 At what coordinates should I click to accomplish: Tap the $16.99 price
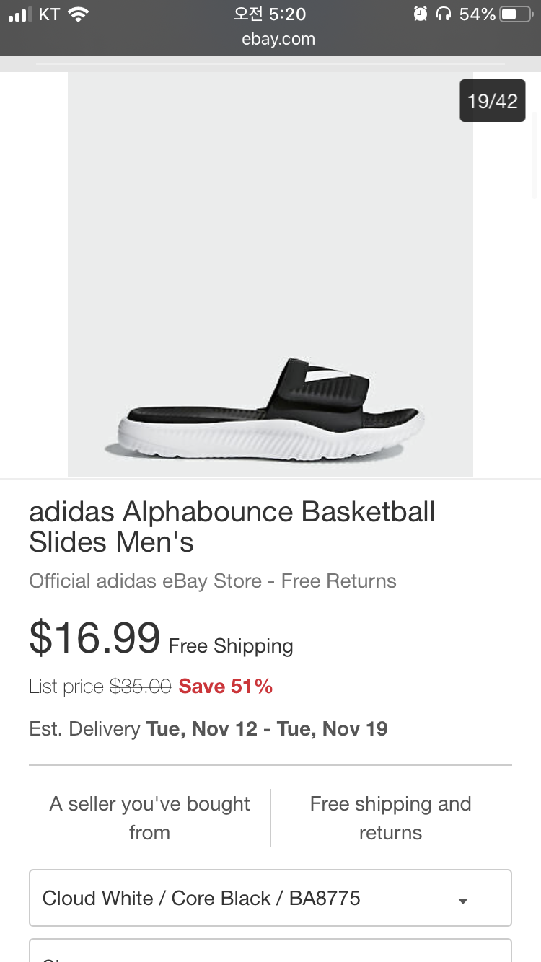94,637
